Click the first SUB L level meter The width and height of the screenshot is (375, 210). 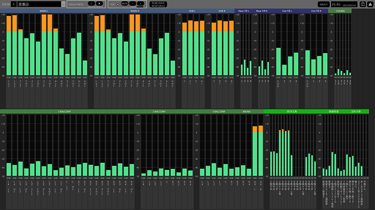pyautogui.click(x=185, y=47)
